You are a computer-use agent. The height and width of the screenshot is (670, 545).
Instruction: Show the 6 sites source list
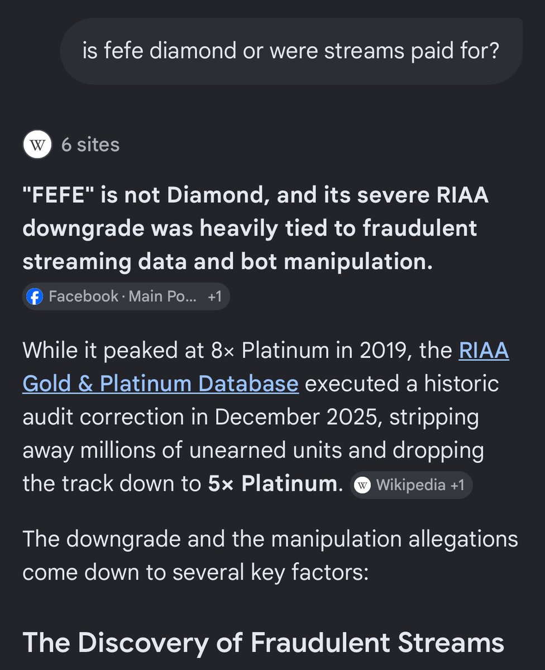tap(90, 145)
